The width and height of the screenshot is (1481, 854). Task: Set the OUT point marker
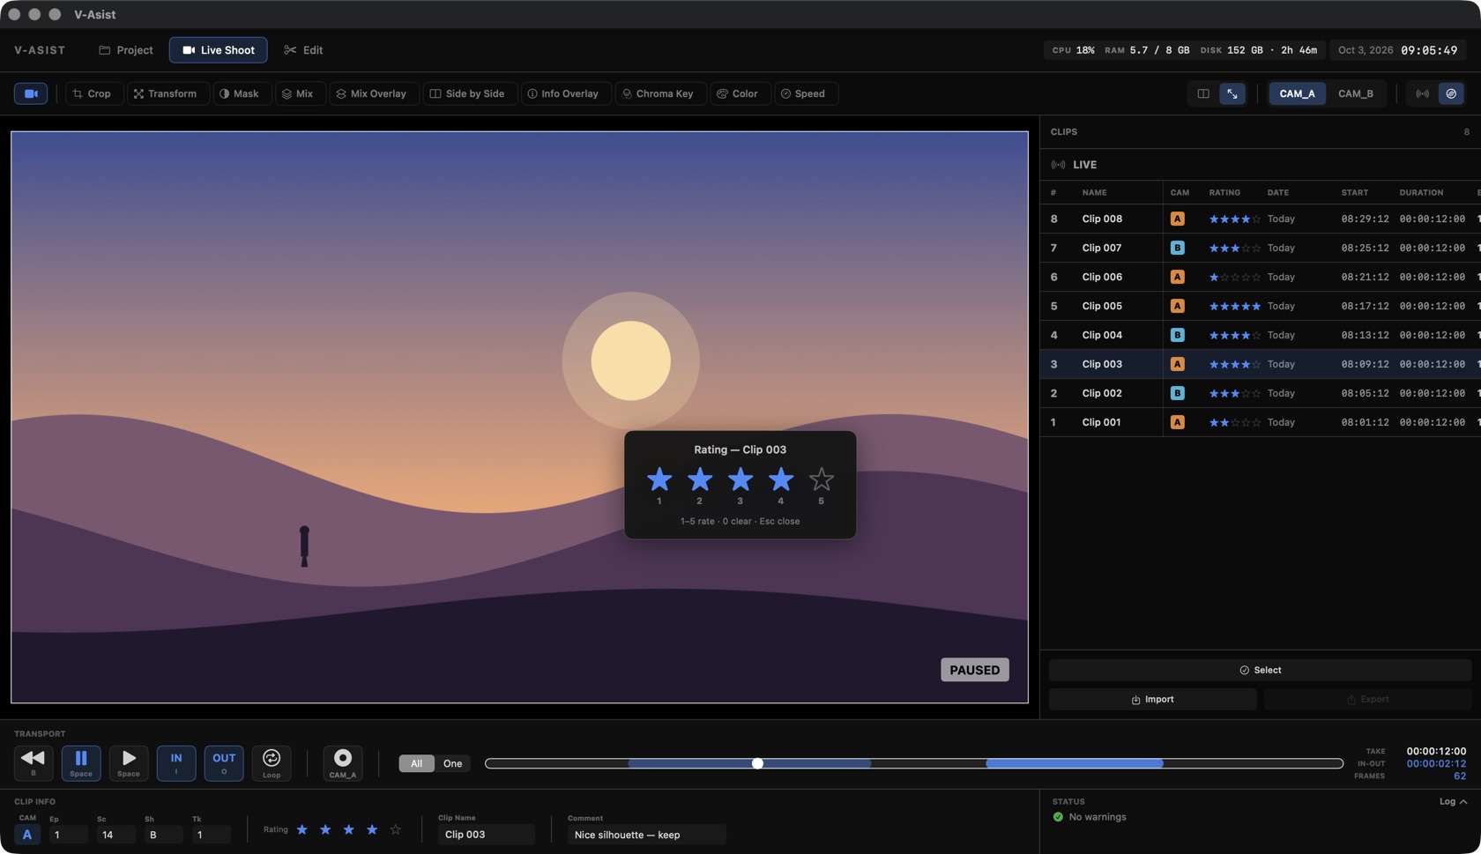point(224,763)
